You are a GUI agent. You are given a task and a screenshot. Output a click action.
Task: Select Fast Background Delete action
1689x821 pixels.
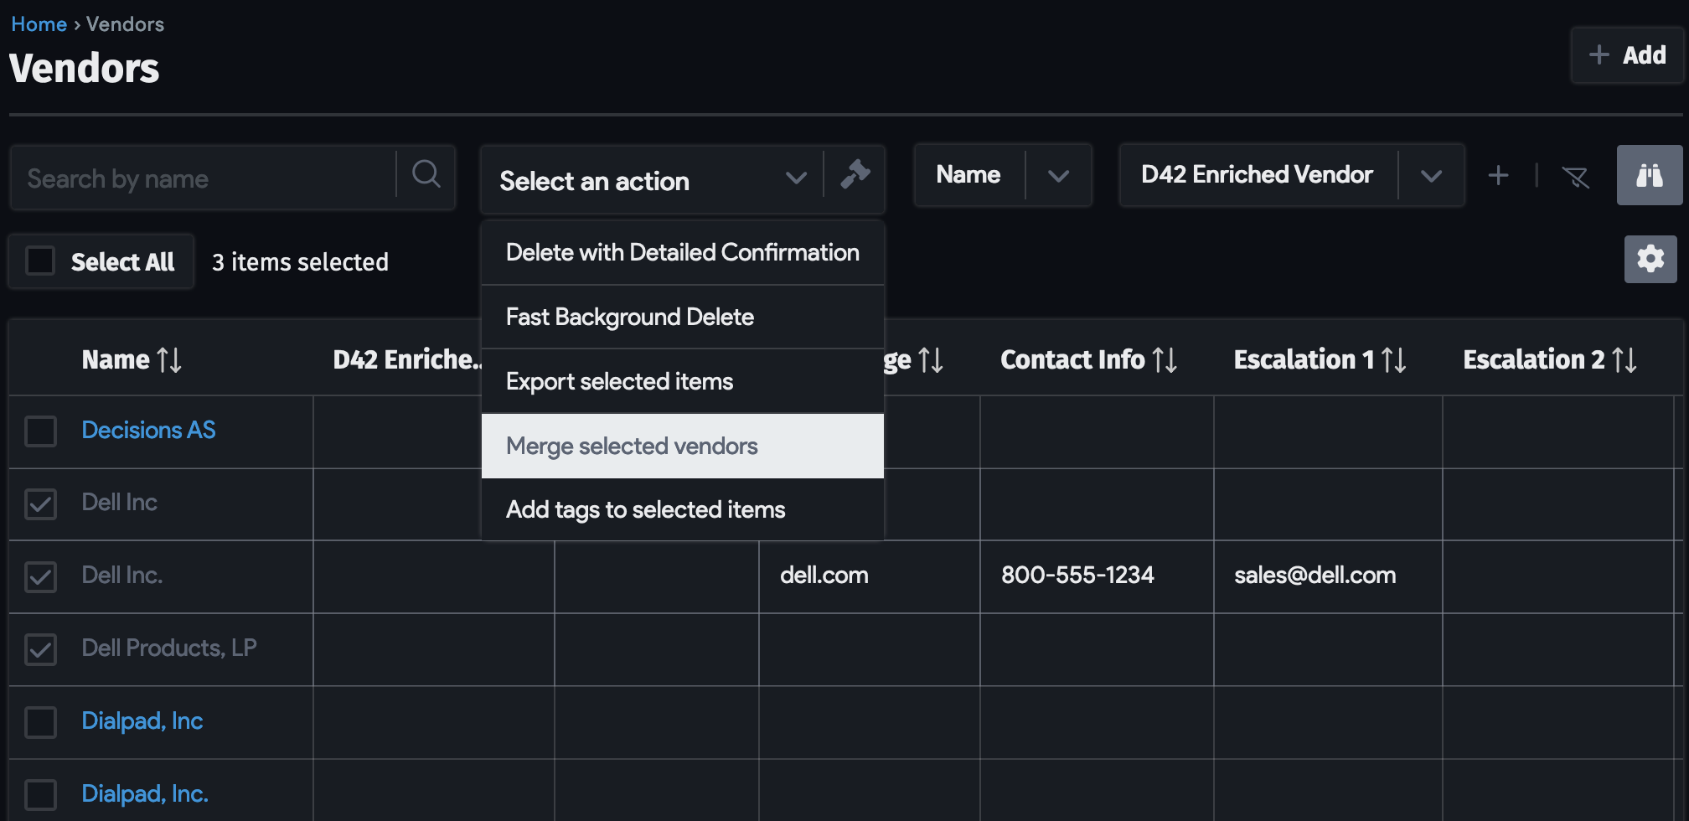[x=629, y=317]
